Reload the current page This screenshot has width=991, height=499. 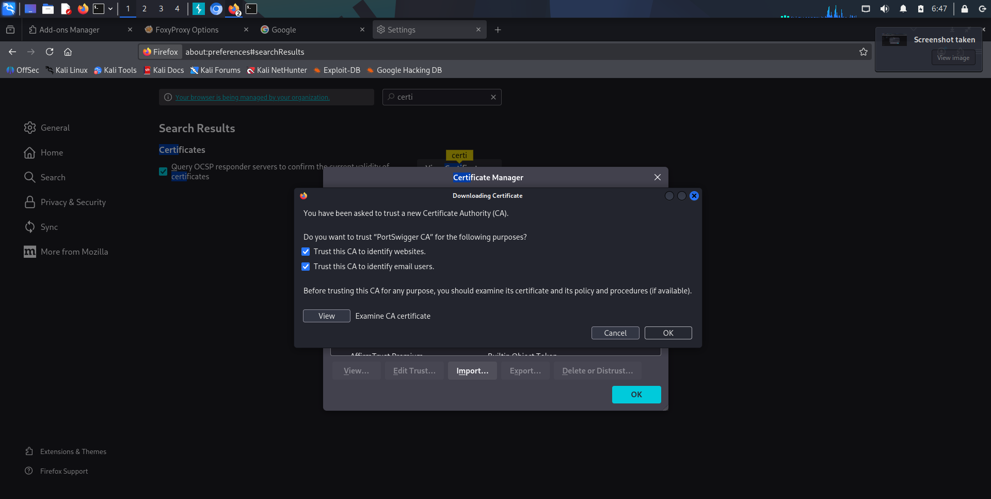coord(50,52)
